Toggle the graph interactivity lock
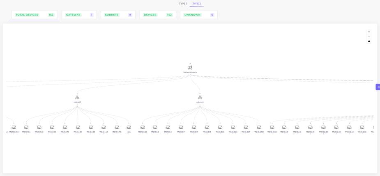380x176 pixels. [369, 41]
